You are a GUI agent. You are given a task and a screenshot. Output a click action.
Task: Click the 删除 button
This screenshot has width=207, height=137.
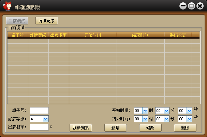tap(185, 128)
